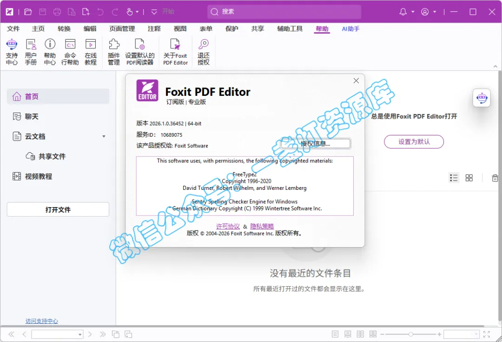Click the 授权信息 button in About dialog
The height and width of the screenshot is (342, 502).
pyautogui.click(x=315, y=144)
